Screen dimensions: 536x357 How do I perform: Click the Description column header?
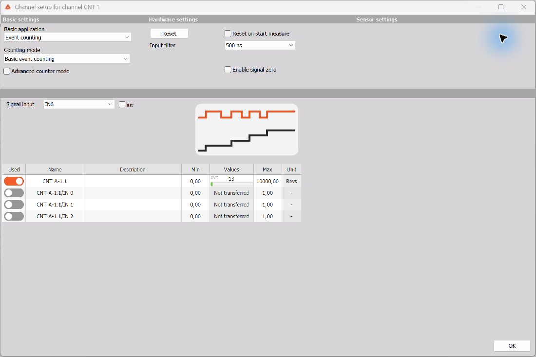pos(133,169)
